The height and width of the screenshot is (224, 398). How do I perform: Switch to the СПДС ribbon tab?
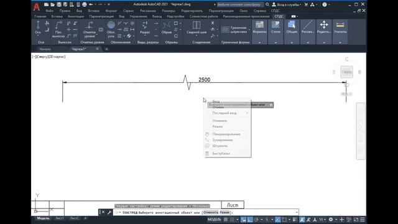pos(279,17)
